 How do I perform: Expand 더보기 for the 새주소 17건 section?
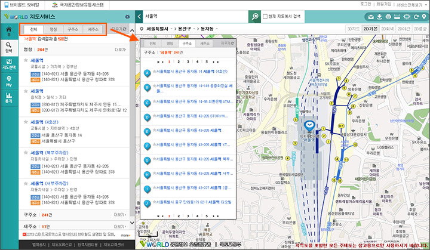(x=121, y=226)
